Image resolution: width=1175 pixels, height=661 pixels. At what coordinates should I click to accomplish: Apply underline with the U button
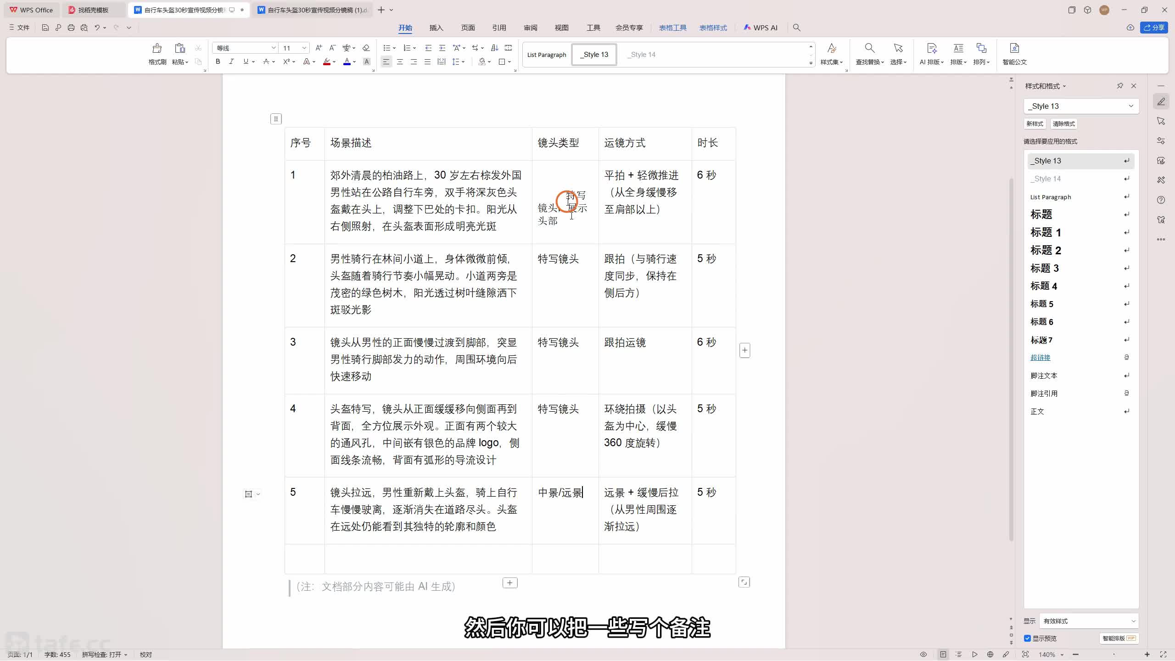(246, 62)
